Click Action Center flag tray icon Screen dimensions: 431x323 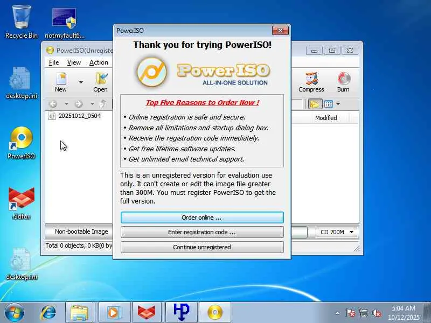click(350, 313)
